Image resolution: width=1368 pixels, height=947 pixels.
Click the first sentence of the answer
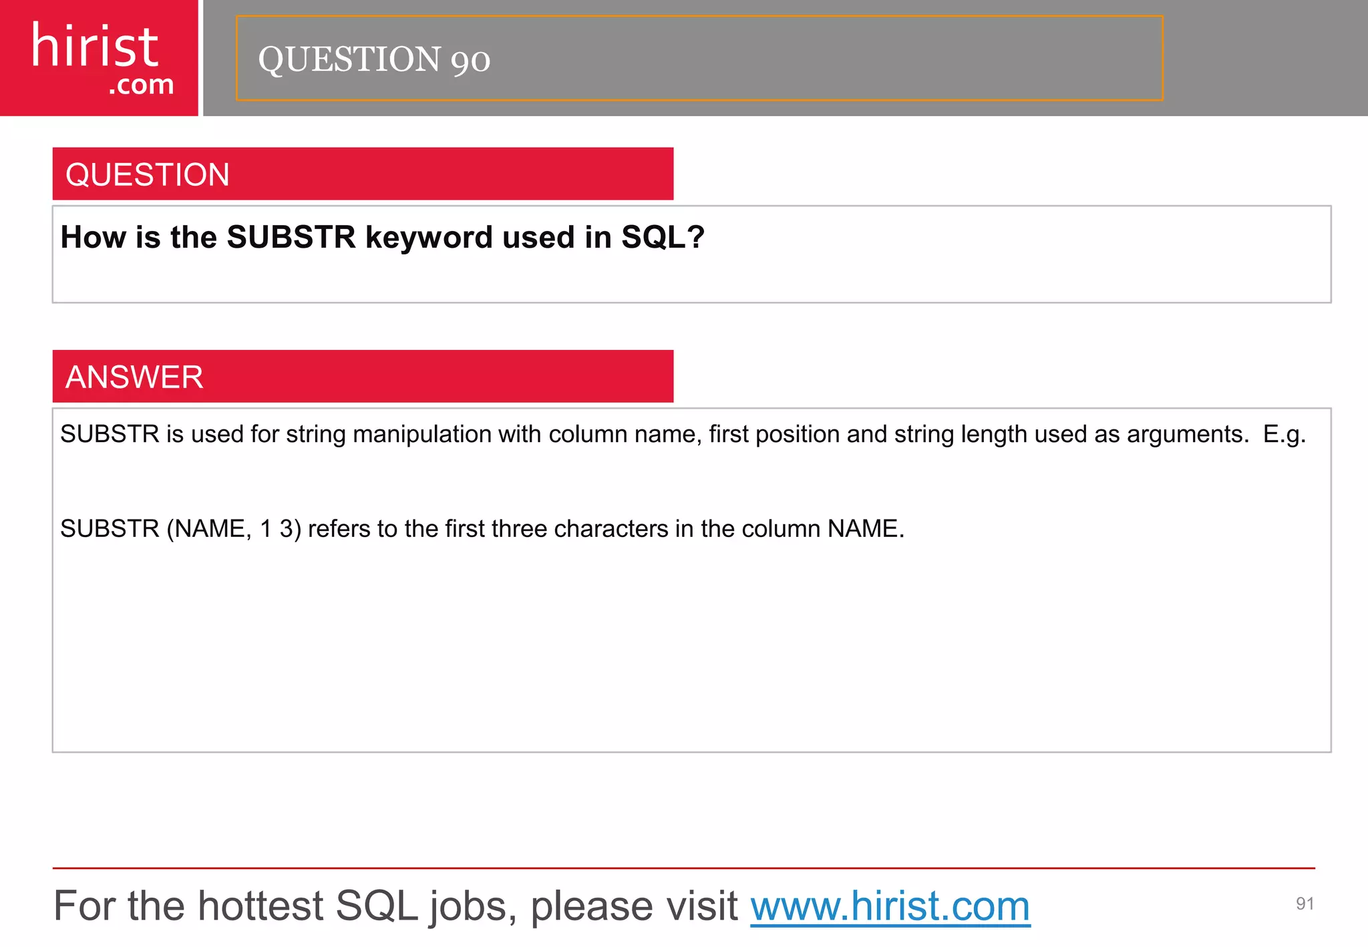pyautogui.click(x=655, y=435)
